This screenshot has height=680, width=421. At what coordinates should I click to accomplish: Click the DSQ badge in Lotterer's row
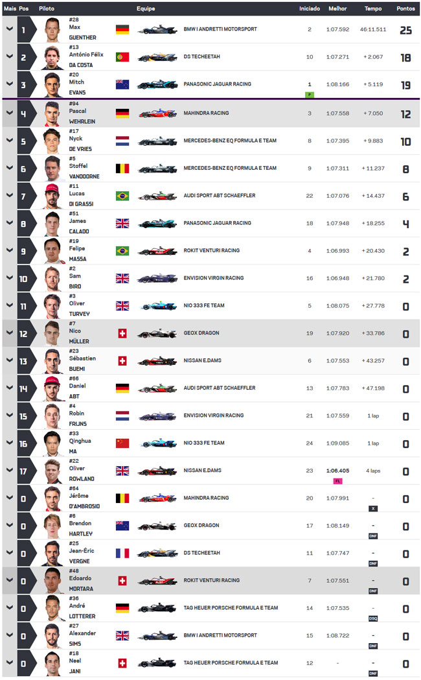pyautogui.click(x=373, y=618)
